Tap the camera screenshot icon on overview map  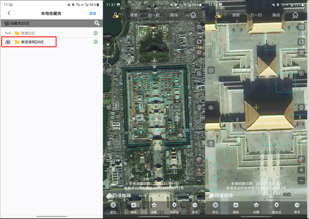tap(199, 52)
